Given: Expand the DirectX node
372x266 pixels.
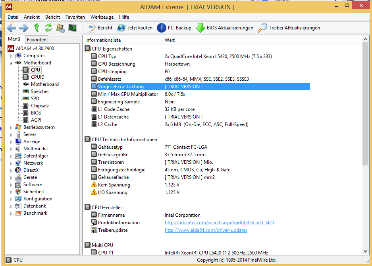Looking at the screenshot, I should coord(11,171).
